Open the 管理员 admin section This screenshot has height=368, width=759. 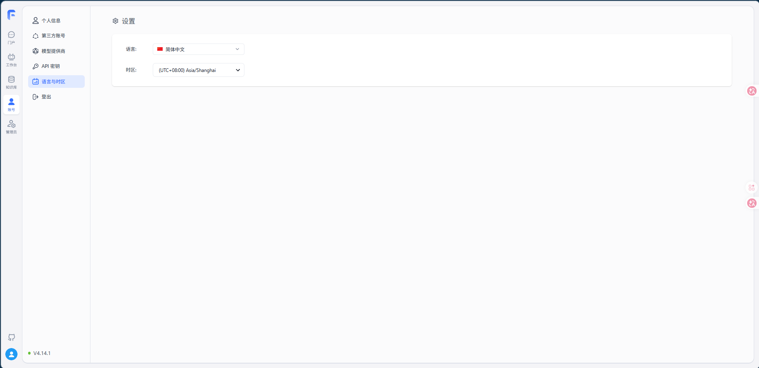pyautogui.click(x=11, y=127)
